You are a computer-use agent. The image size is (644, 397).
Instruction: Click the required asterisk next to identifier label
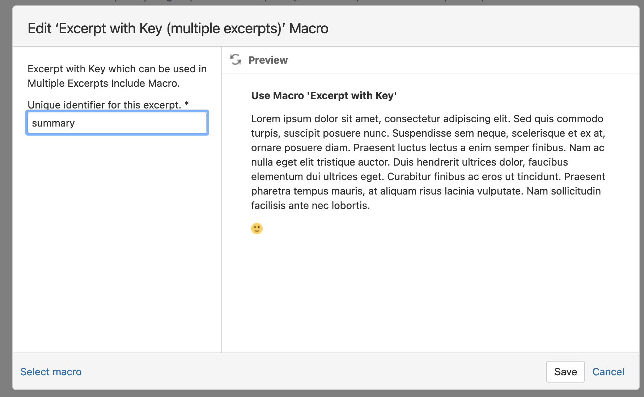[187, 104]
